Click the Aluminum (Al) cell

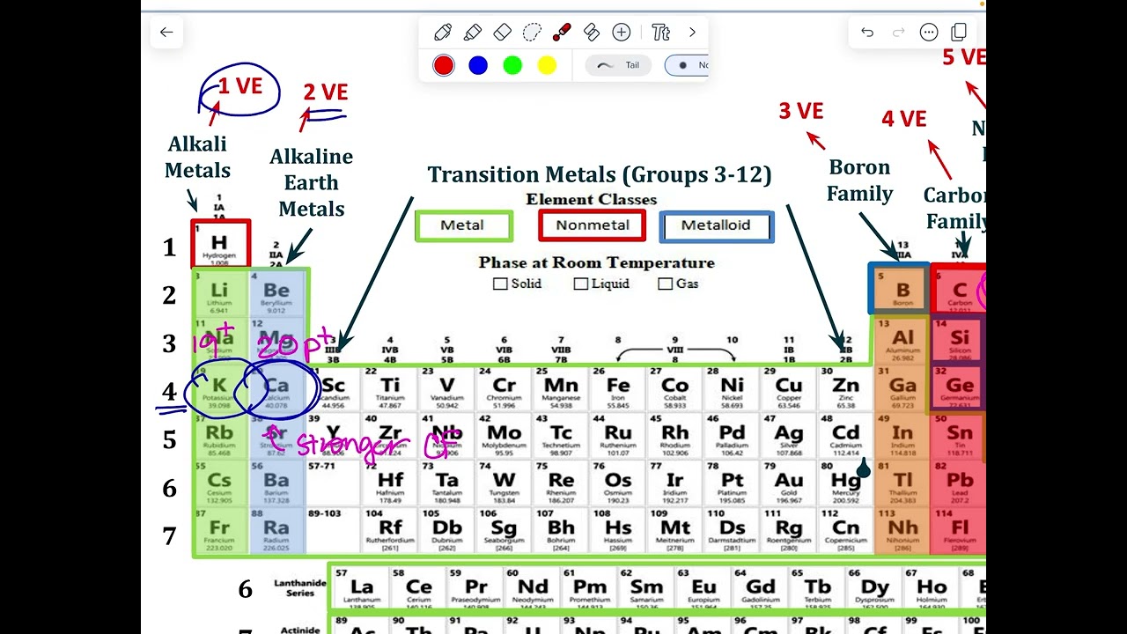(x=902, y=342)
